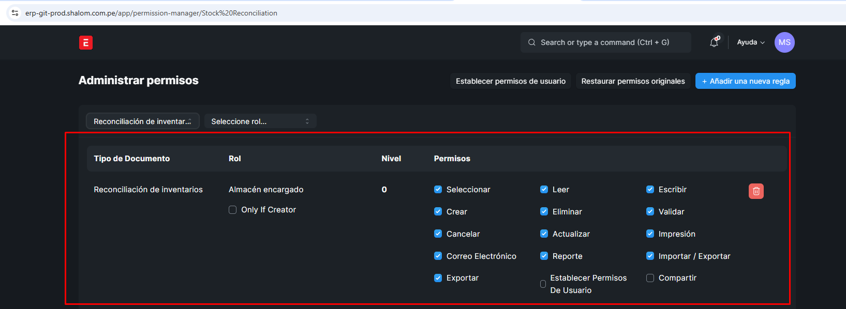The height and width of the screenshot is (309, 846).
Task: Open the notifications bell
Action: tap(714, 42)
